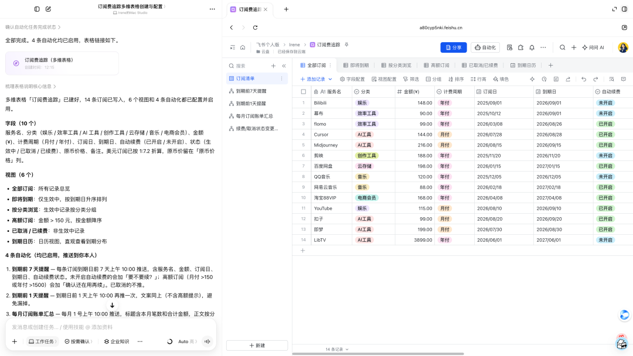
Task: Open record history clock icon
Action: pos(544,80)
